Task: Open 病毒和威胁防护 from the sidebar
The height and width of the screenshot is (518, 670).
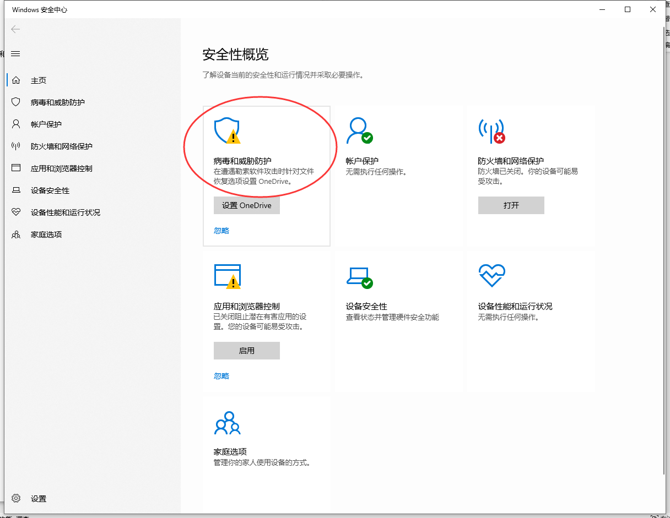Action: click(57, 102)
